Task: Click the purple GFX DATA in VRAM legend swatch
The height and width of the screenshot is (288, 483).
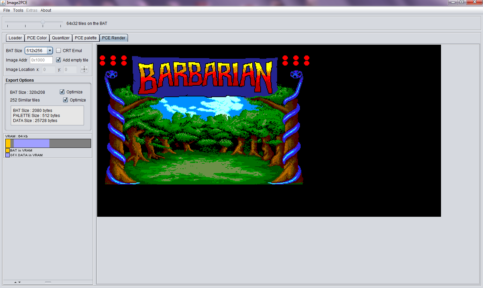Action: pos(8,155)
